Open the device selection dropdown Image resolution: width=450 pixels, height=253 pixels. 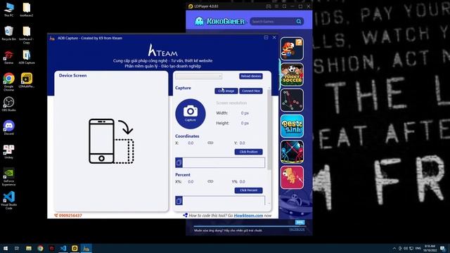click(x=198, y=76)
